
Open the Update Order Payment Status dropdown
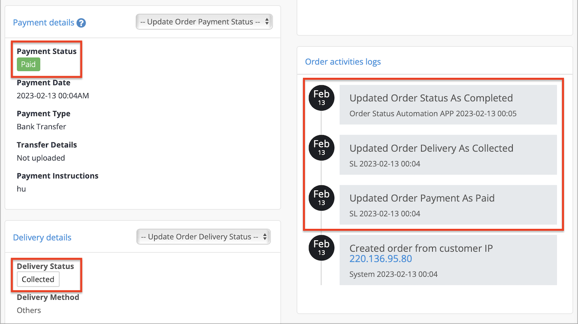point(204,22)
